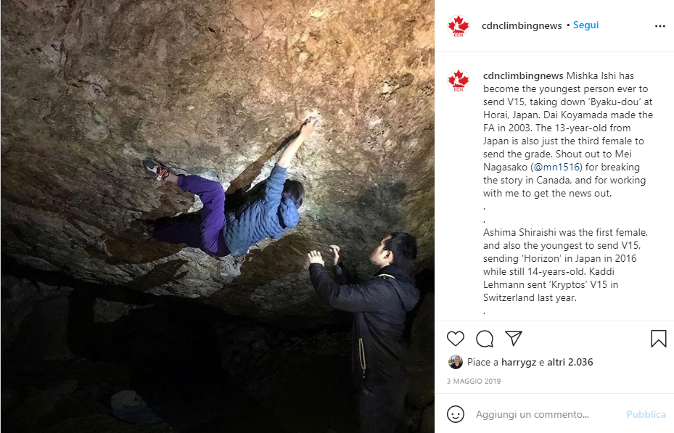View harrygz's profile from likes line
Image resolution: width=674 pixels, height=433 pixels.
coord(519,362)
